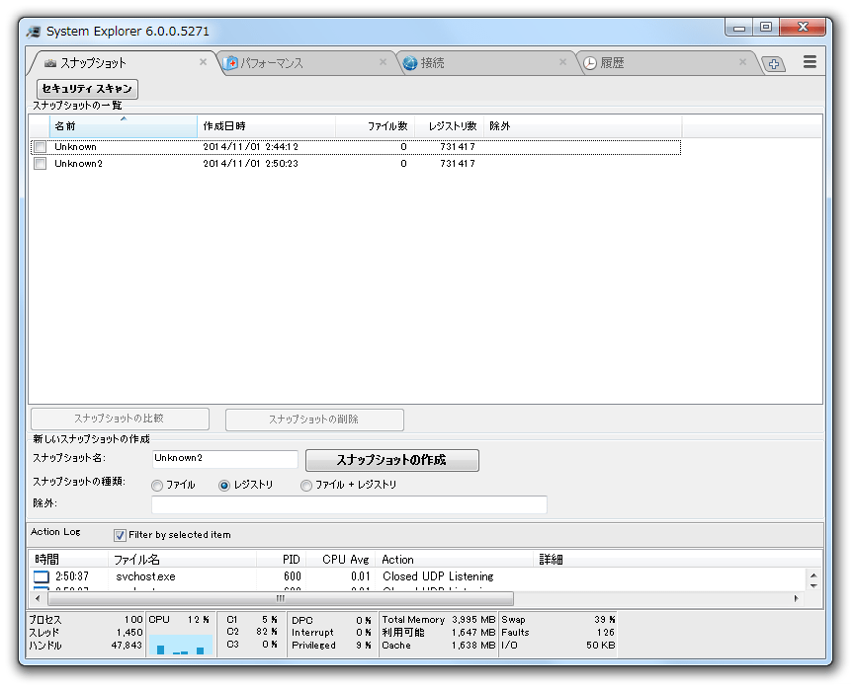The image size is (854, 688).
Task: Click the log scrollbar right arrow
Action: [x=797, y=599]
